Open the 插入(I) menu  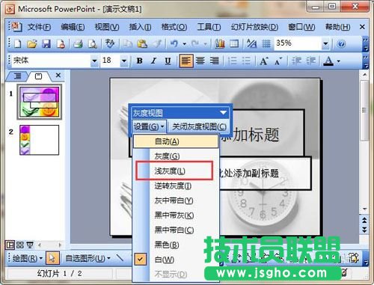(140, 27)
